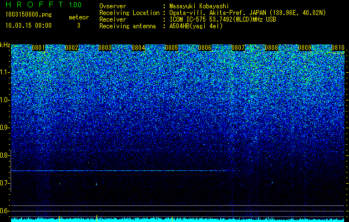
Task: Click the 0.9 frequency axis label
Action: [x=4, y=128]
